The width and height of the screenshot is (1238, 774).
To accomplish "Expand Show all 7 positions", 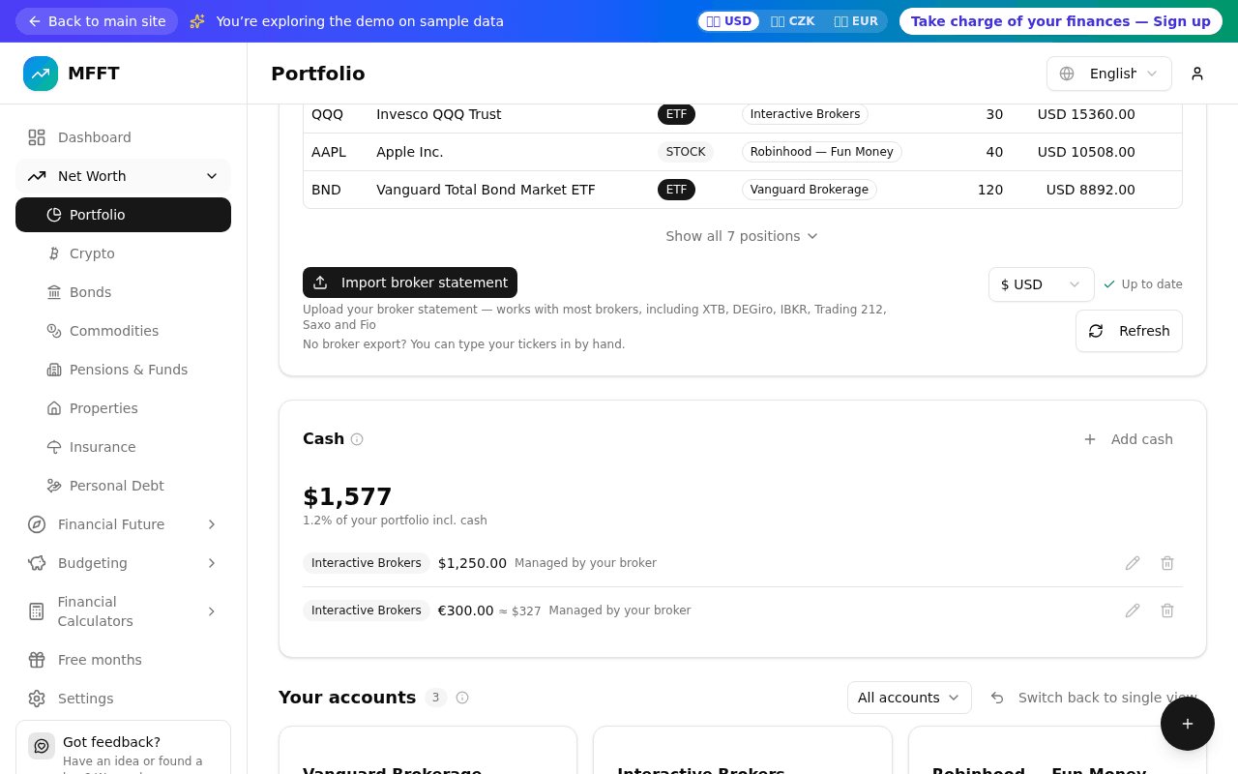I will tap(742, 236).
